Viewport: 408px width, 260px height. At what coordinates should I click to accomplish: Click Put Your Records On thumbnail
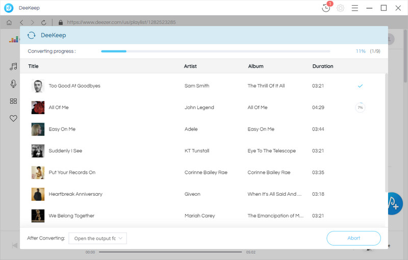38,172
